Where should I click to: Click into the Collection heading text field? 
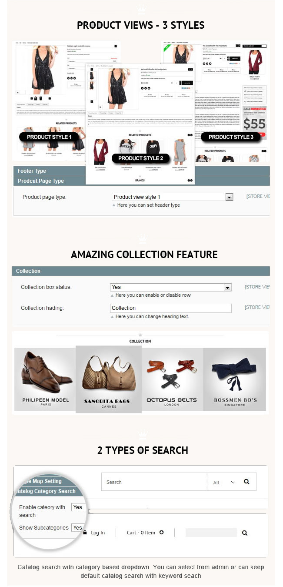(170, 308)
